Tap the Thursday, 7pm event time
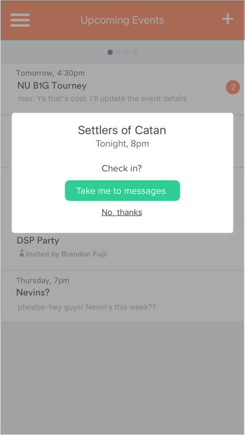 43,280
